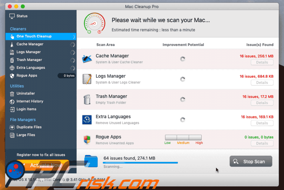Click the magnifier icon on Stop Scan button

[236, 161]
